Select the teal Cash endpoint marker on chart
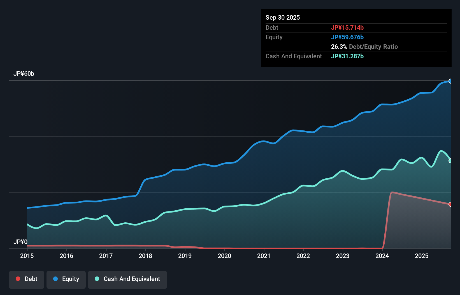 [450, 161]
